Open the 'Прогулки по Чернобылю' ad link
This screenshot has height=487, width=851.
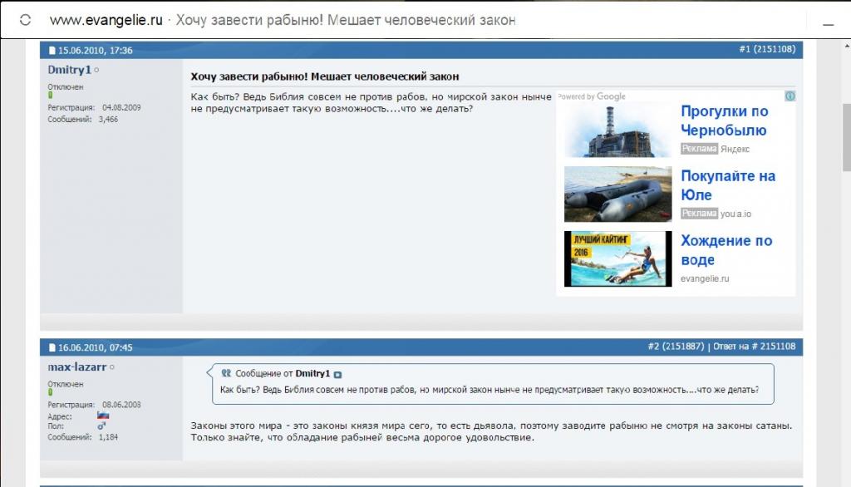724,121
